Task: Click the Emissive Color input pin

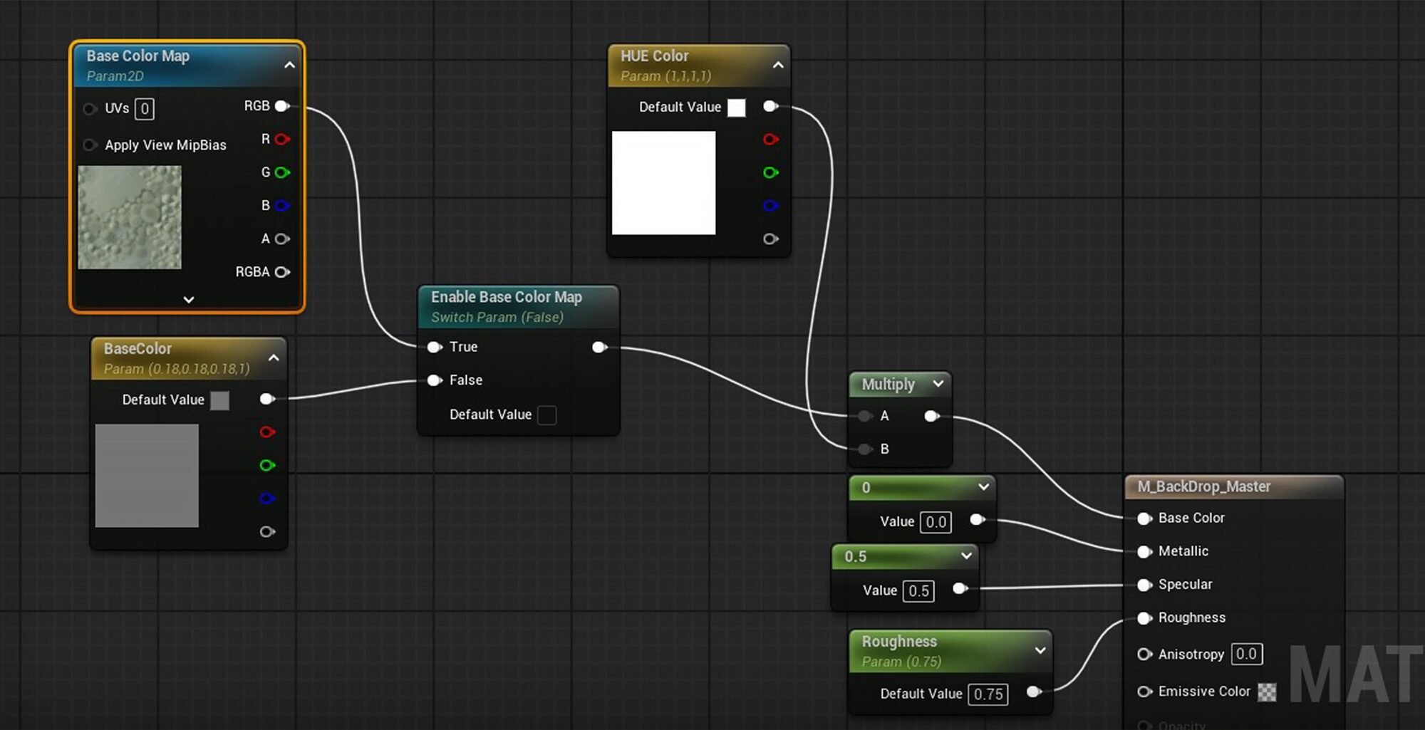Action: pyautogui.click(x=1144, y=692)
